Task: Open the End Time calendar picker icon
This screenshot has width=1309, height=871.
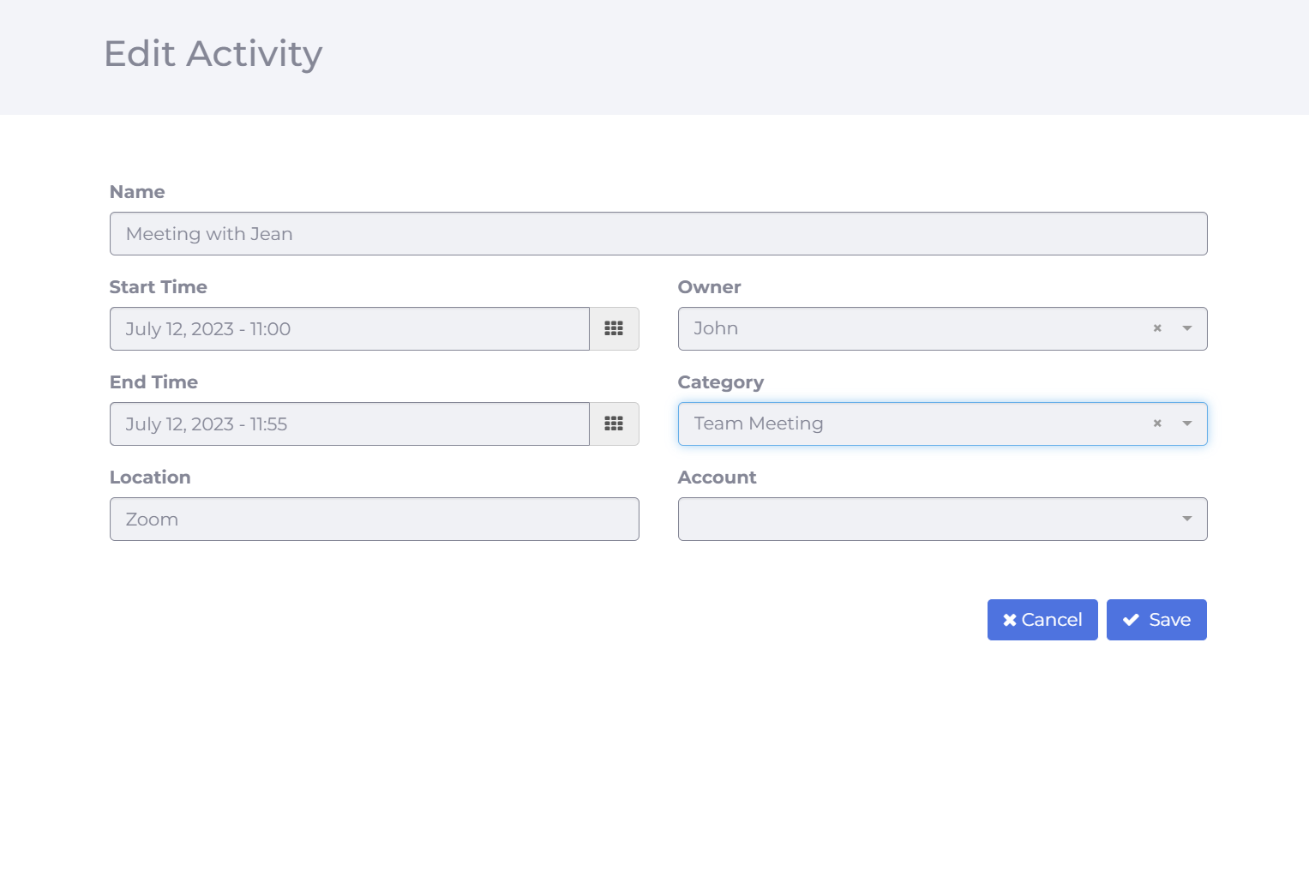Action: pos(614,423)
